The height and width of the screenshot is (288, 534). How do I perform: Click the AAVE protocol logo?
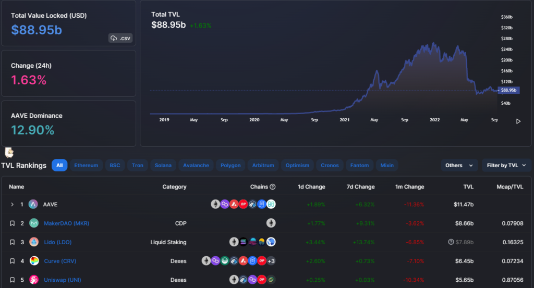tap(33, 204)
